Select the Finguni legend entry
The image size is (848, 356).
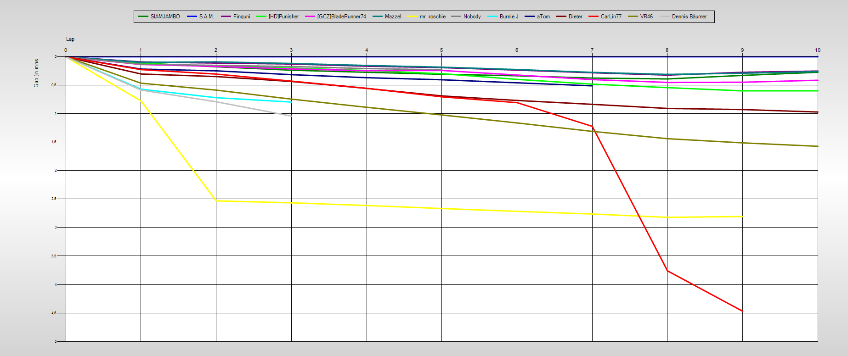[x=241, y=17]
